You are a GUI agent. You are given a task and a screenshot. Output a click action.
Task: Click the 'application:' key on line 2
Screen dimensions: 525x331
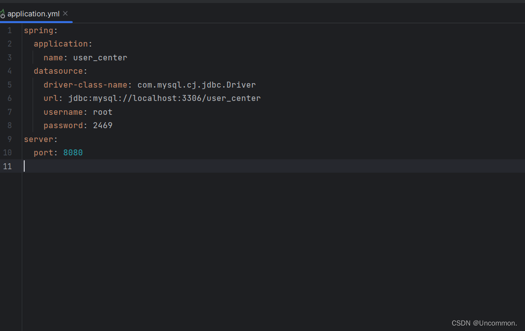coord(63,44)
